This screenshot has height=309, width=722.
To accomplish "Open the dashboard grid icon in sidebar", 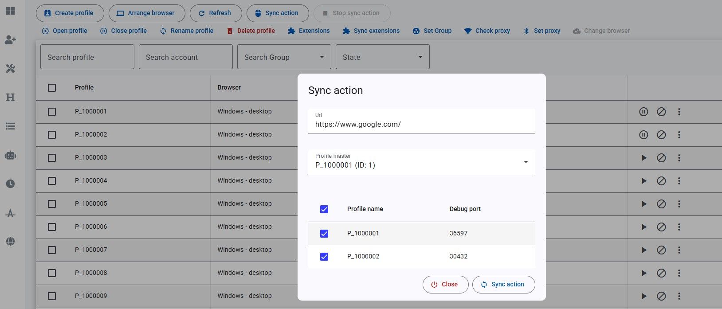I will click(x=10, y=11).
